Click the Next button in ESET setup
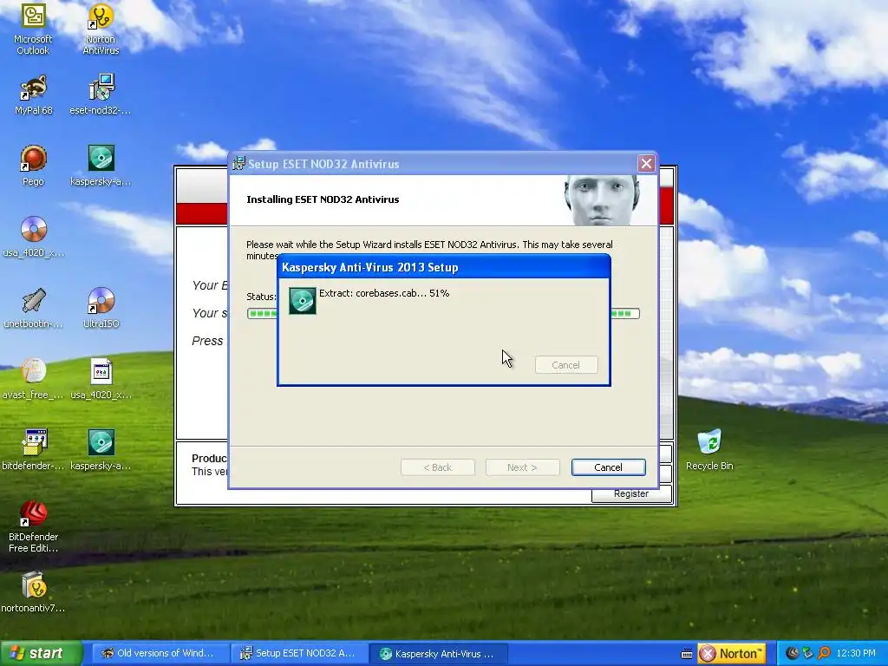 click(522, 467)
